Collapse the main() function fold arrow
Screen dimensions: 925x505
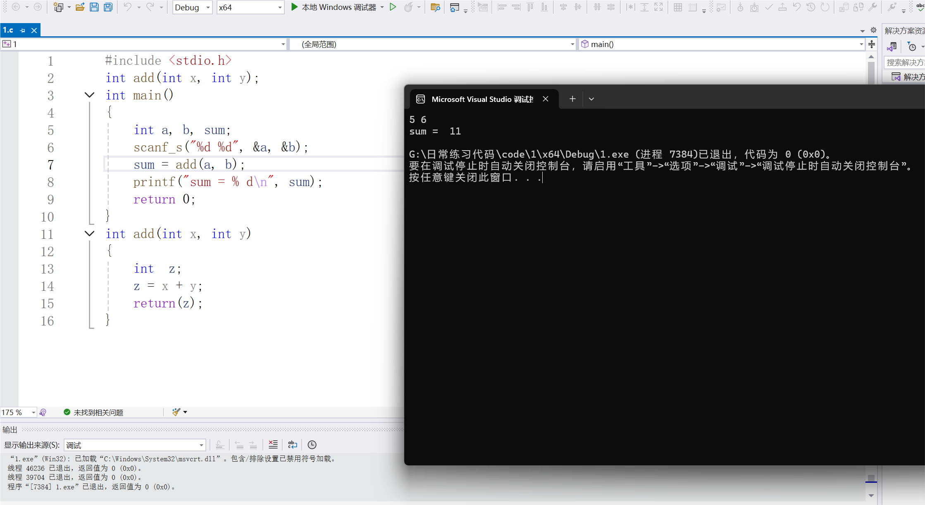pyautogui.click(x=89, y=95)
